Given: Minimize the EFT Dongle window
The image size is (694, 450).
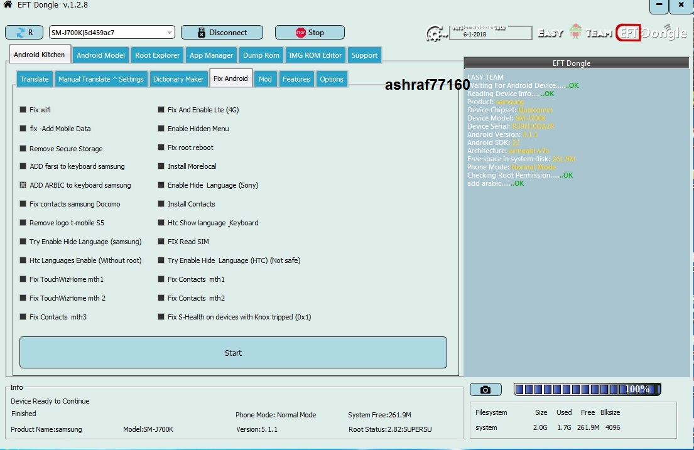Looking at the screenshot, I should (x=659, y=5).
